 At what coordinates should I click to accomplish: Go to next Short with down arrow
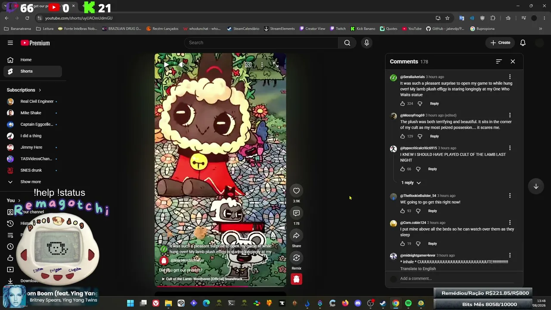point(536,186)
